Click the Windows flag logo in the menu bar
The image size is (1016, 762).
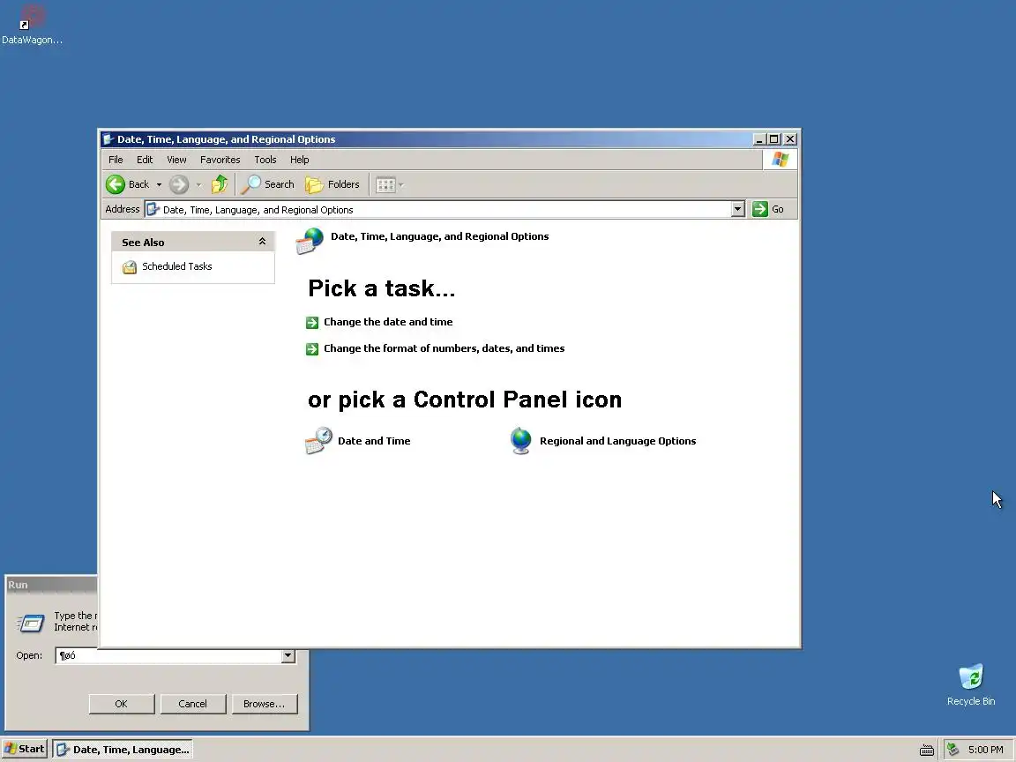(x=781, y=160)
